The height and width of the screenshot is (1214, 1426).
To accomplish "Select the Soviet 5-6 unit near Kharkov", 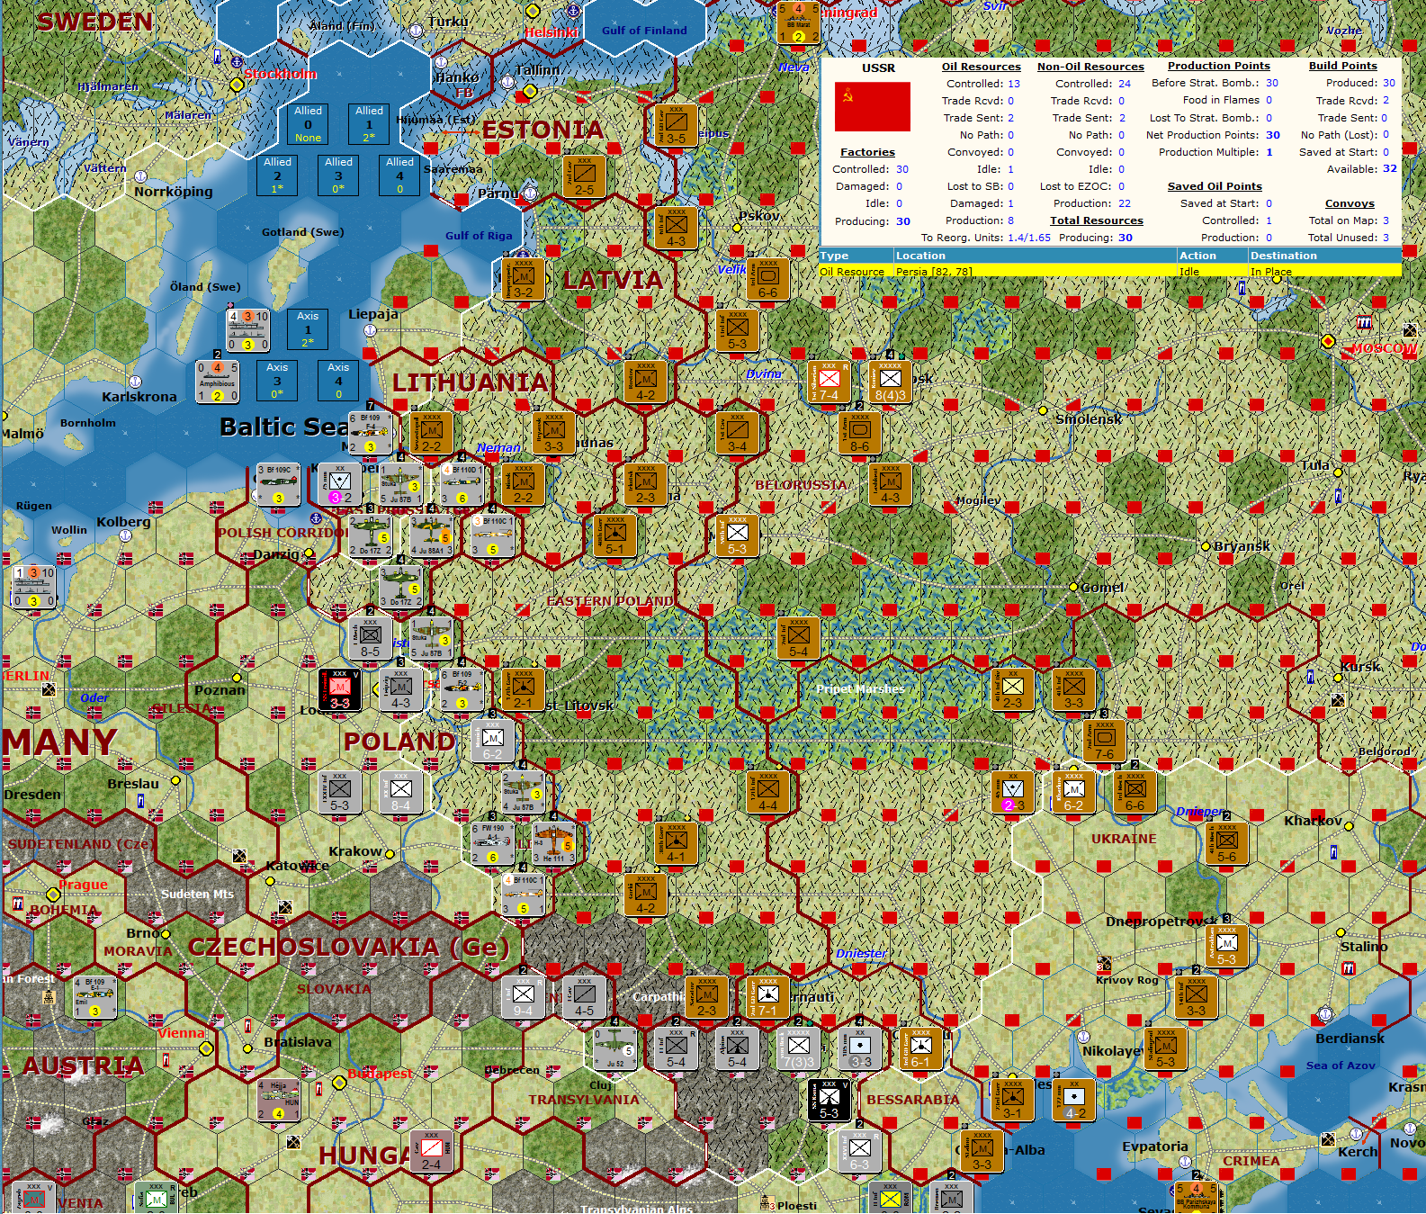I will point(1226,843).
